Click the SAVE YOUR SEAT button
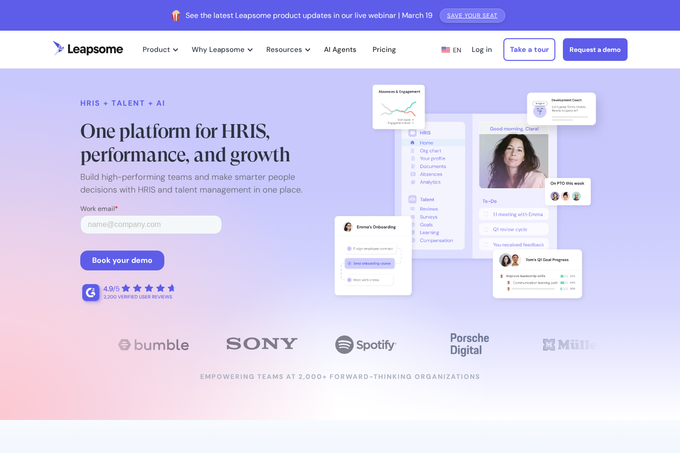This screenshot has width=680, height=453. [472, 16]
